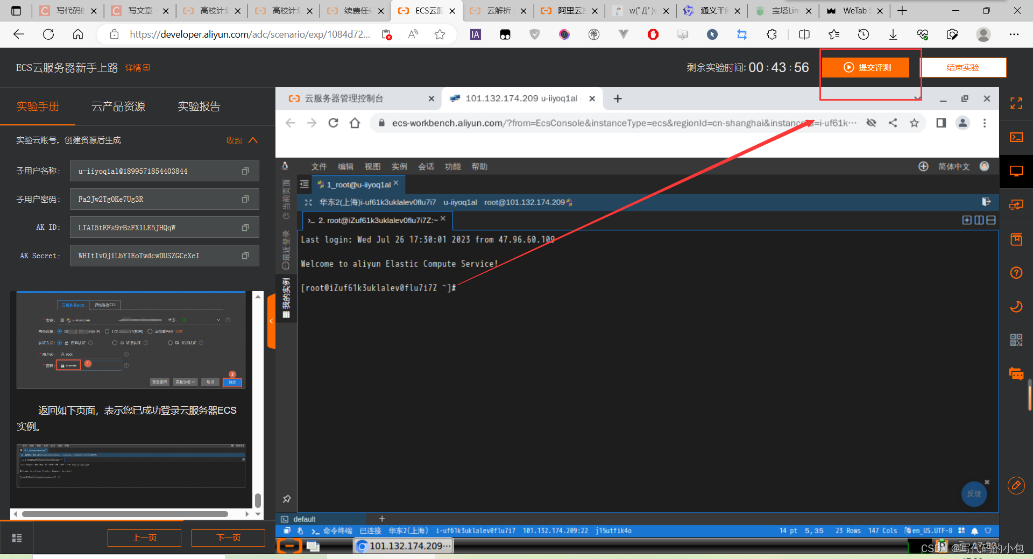Open the chat feedback icon in right sidebar
The width and height of the screenshot is (1033, 559).
coord(1016,373)
